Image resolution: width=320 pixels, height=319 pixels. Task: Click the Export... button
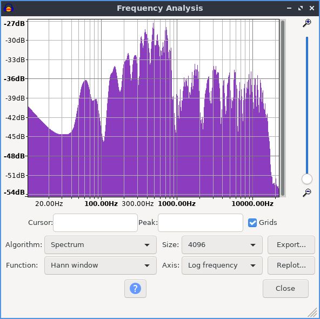(x=291, y=245)
